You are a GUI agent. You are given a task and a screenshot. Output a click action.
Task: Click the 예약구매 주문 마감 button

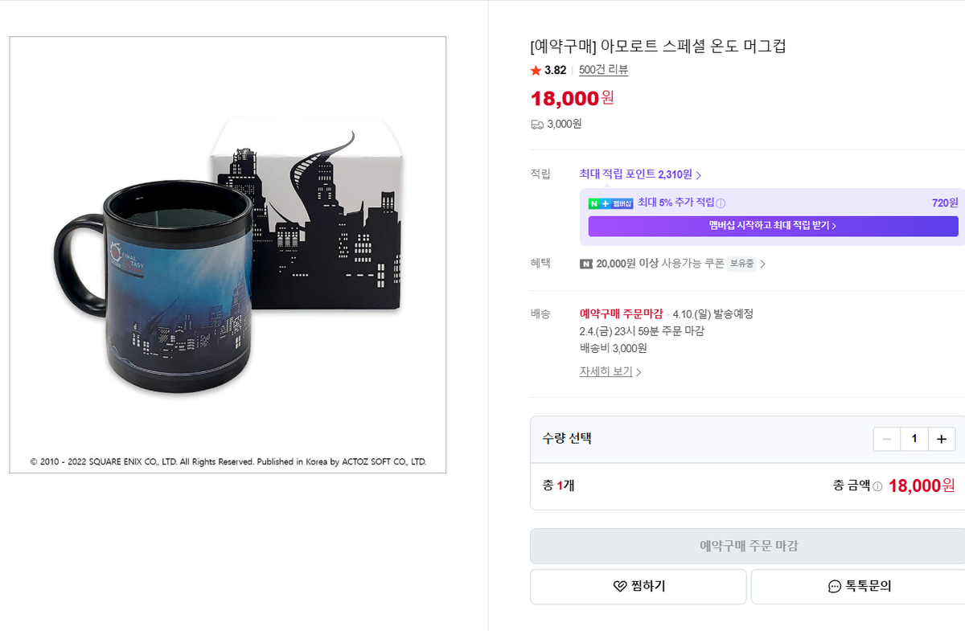(x=747, y=546)
